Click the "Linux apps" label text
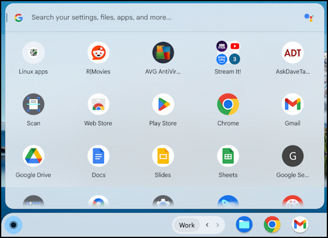This screenshot has height=238, width=328. (x=33, y=72)
